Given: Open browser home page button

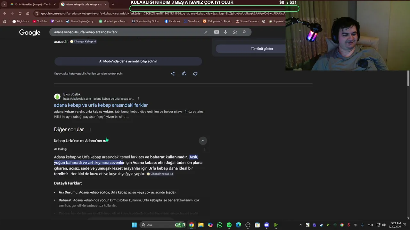Looking at the screenshot, I should tap(28, 13).
